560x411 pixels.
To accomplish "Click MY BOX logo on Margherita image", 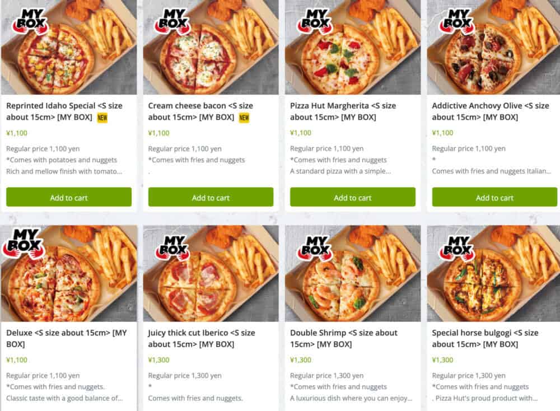I will [x=315, y=21].
